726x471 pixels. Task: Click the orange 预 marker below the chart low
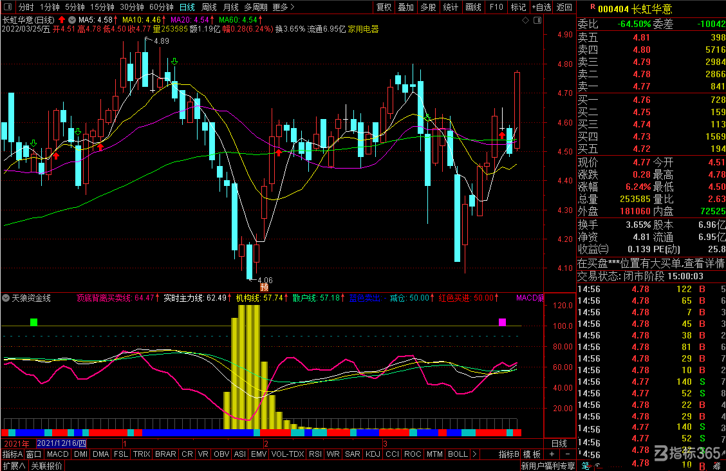(264, 288)
